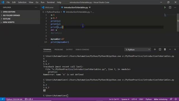Image resolution: width=179 pixels, height=101 pixels.
Task: Open the terminal selector dropdown '1: Python'
Action: (138, 50)
